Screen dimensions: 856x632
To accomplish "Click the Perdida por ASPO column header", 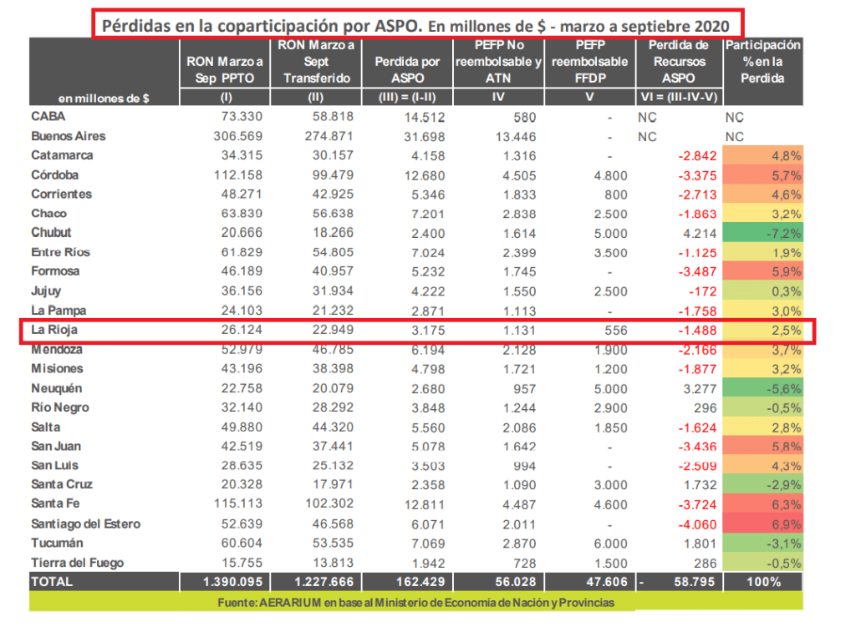I will coord(407,70).
